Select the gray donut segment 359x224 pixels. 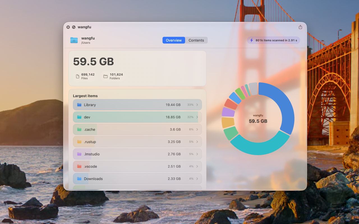point(253,88)
